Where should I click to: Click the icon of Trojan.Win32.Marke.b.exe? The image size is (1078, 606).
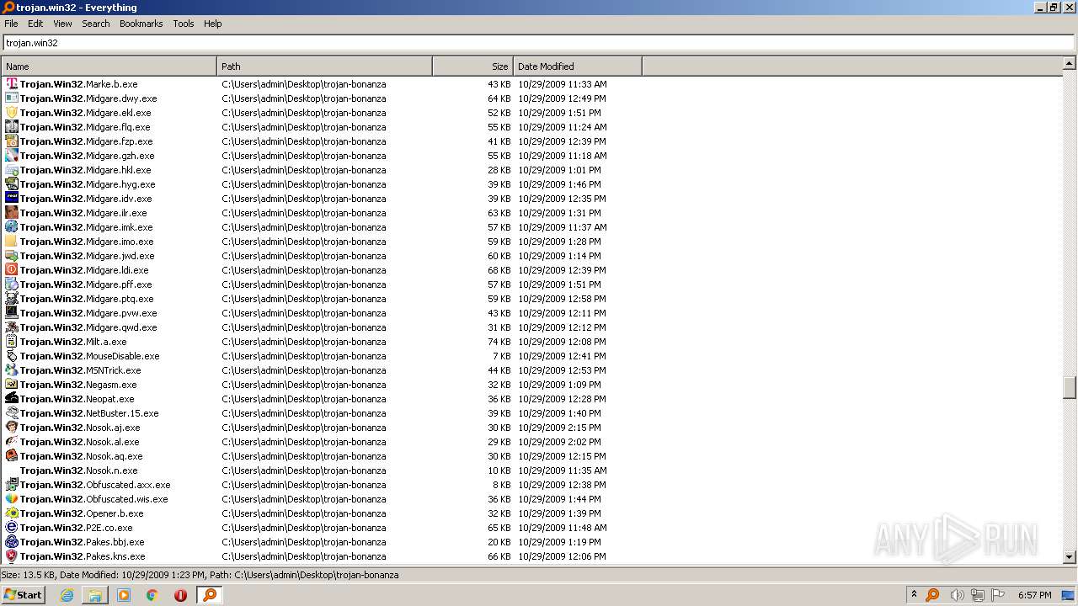click(12, 84)
